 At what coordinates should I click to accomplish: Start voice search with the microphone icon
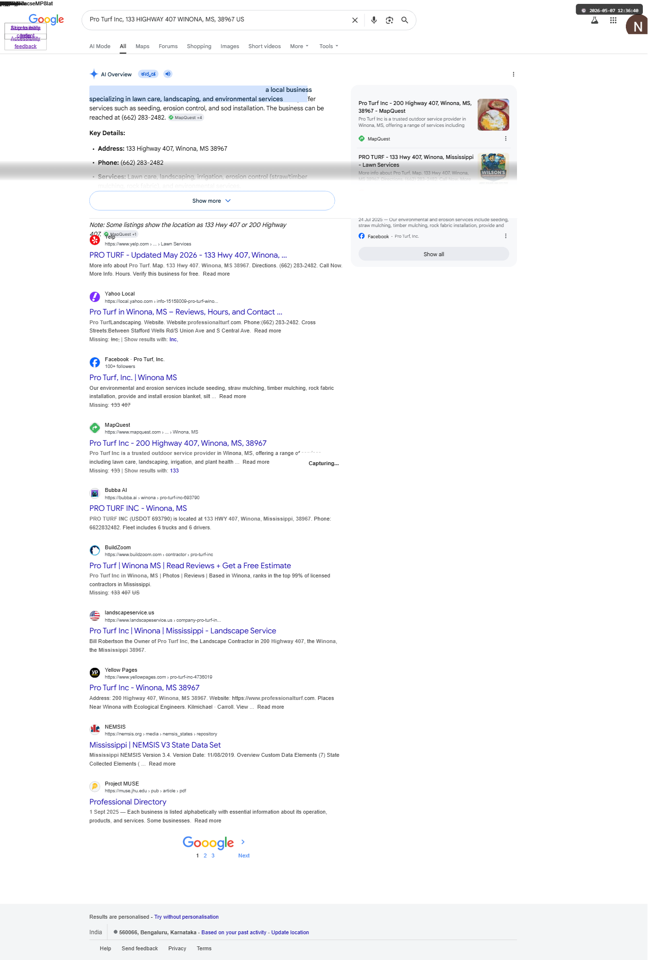coord(374,20)
